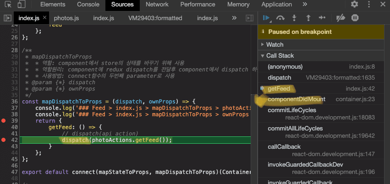
Task: Click the Resume script execution button
Action: [x=265, y=18]
